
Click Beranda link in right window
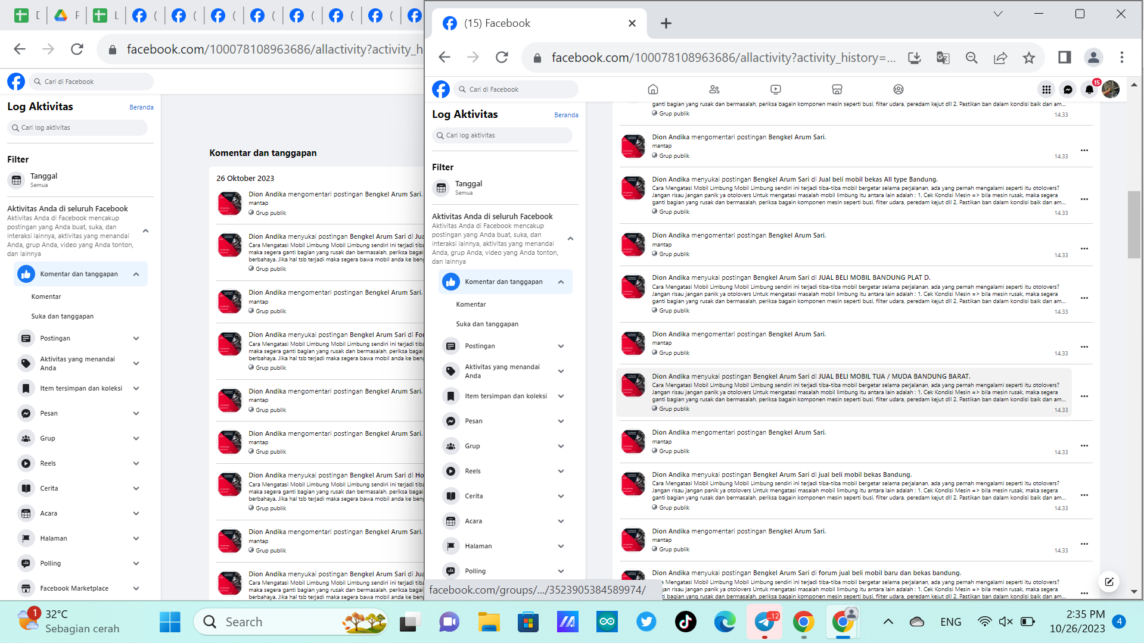point(566,115)
